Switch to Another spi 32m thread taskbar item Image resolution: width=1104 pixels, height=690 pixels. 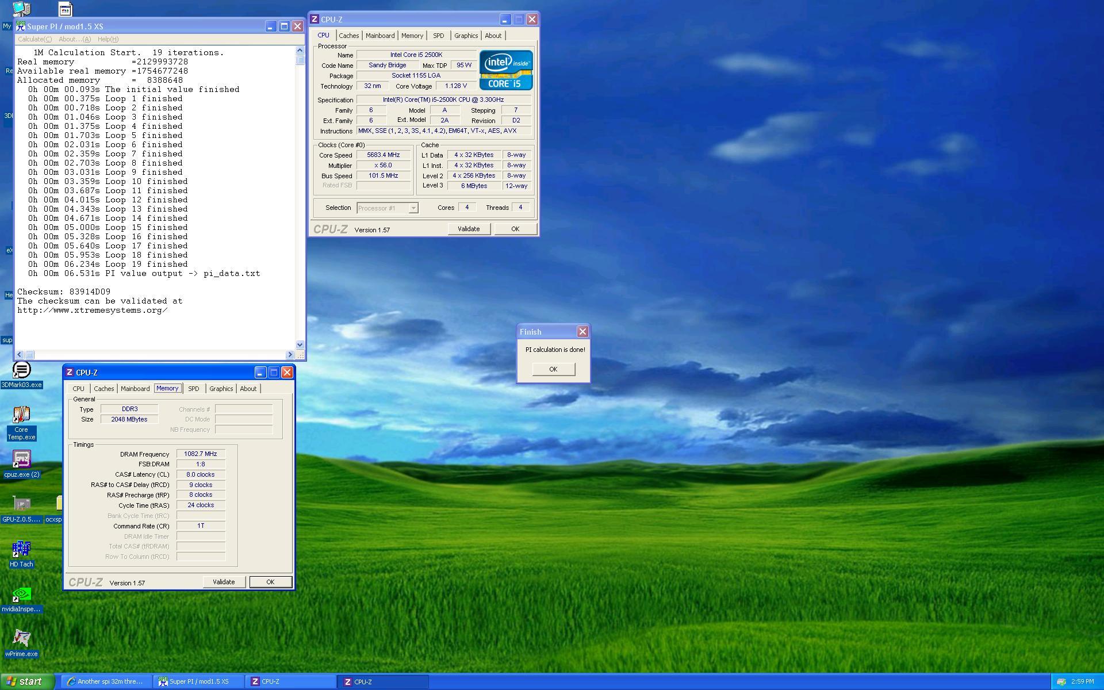(x=106, y=681)
